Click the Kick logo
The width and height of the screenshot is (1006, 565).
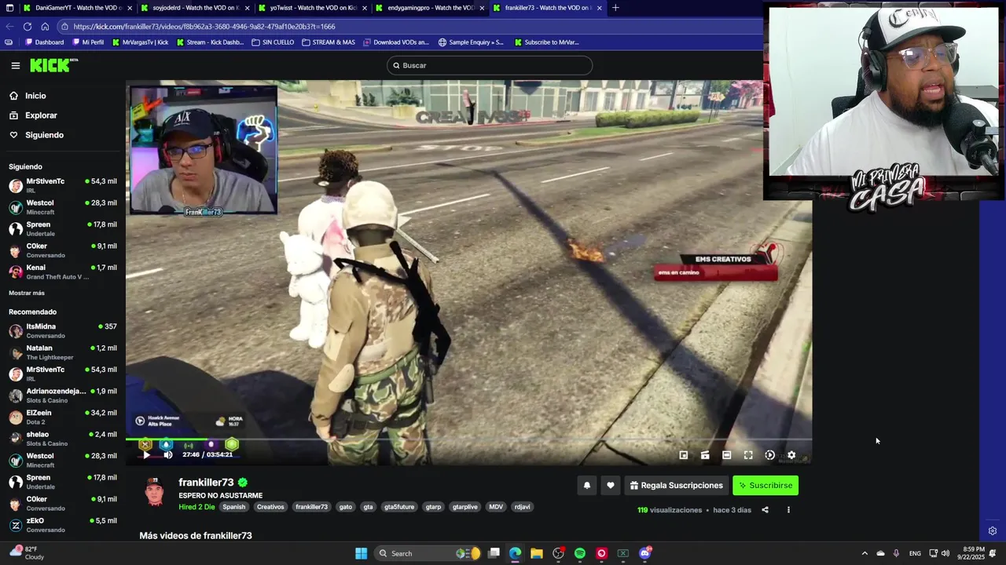click(x=53, y=65)
